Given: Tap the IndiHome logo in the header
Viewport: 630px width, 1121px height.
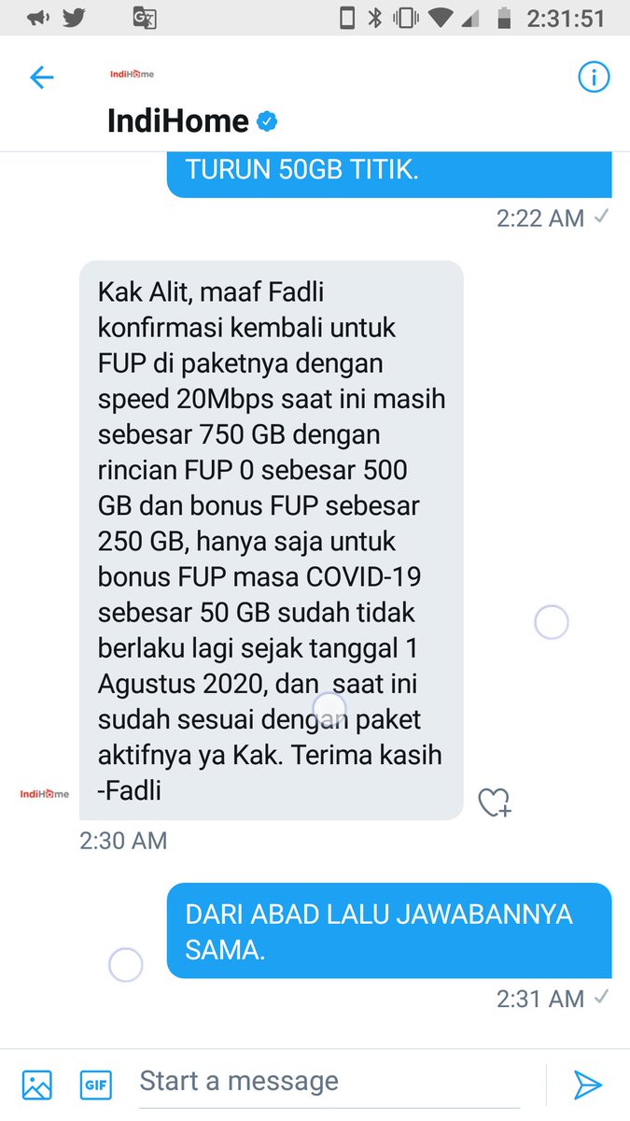Looking at the screenshot, I should [x=131, y=74].
